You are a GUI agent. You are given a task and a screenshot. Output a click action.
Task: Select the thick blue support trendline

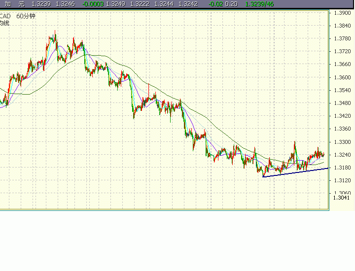pyautogui.click(x=296, y=172)
